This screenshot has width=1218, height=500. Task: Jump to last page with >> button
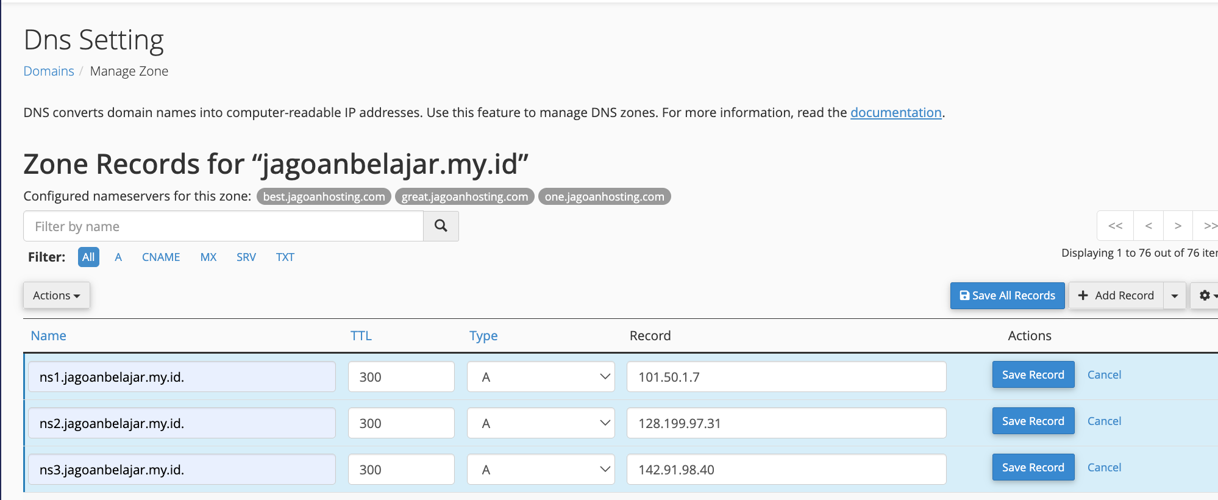coord(1207,226)
